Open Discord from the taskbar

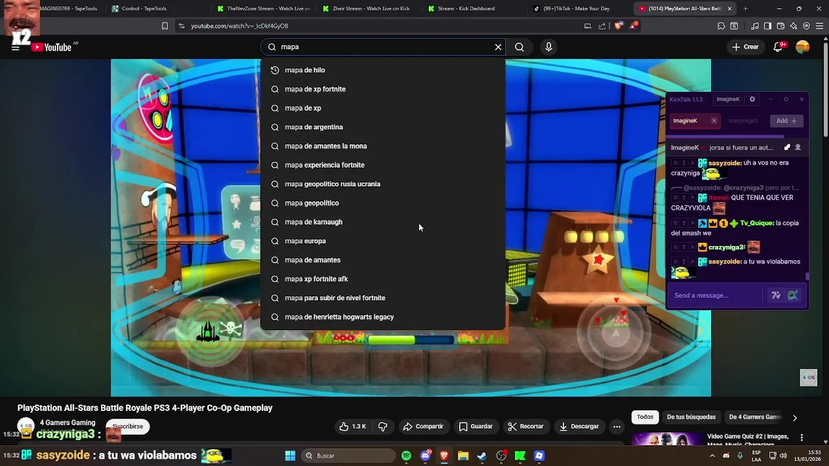[x=426, y=456]
